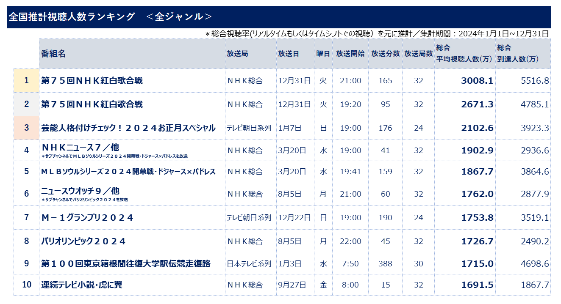Viewport: 561px width, 304px height.
Task: Click the gold-highlighted rank 1 cell
Action: pos(27,80)
